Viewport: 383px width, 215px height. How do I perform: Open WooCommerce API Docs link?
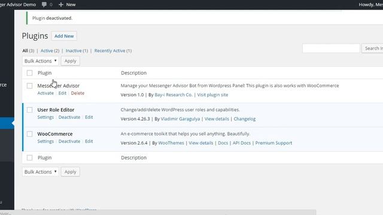242,143
